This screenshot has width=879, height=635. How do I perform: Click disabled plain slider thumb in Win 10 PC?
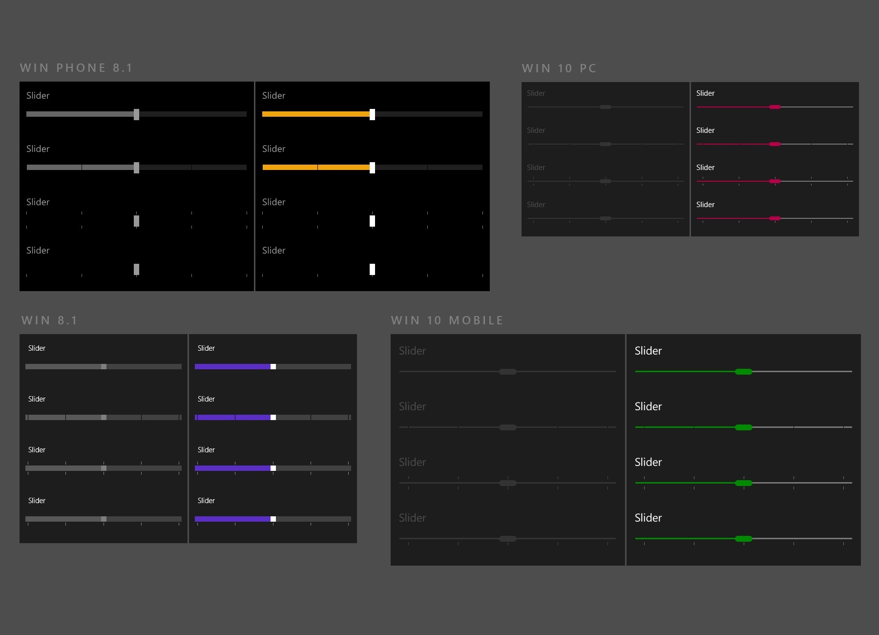click(606, 107)
